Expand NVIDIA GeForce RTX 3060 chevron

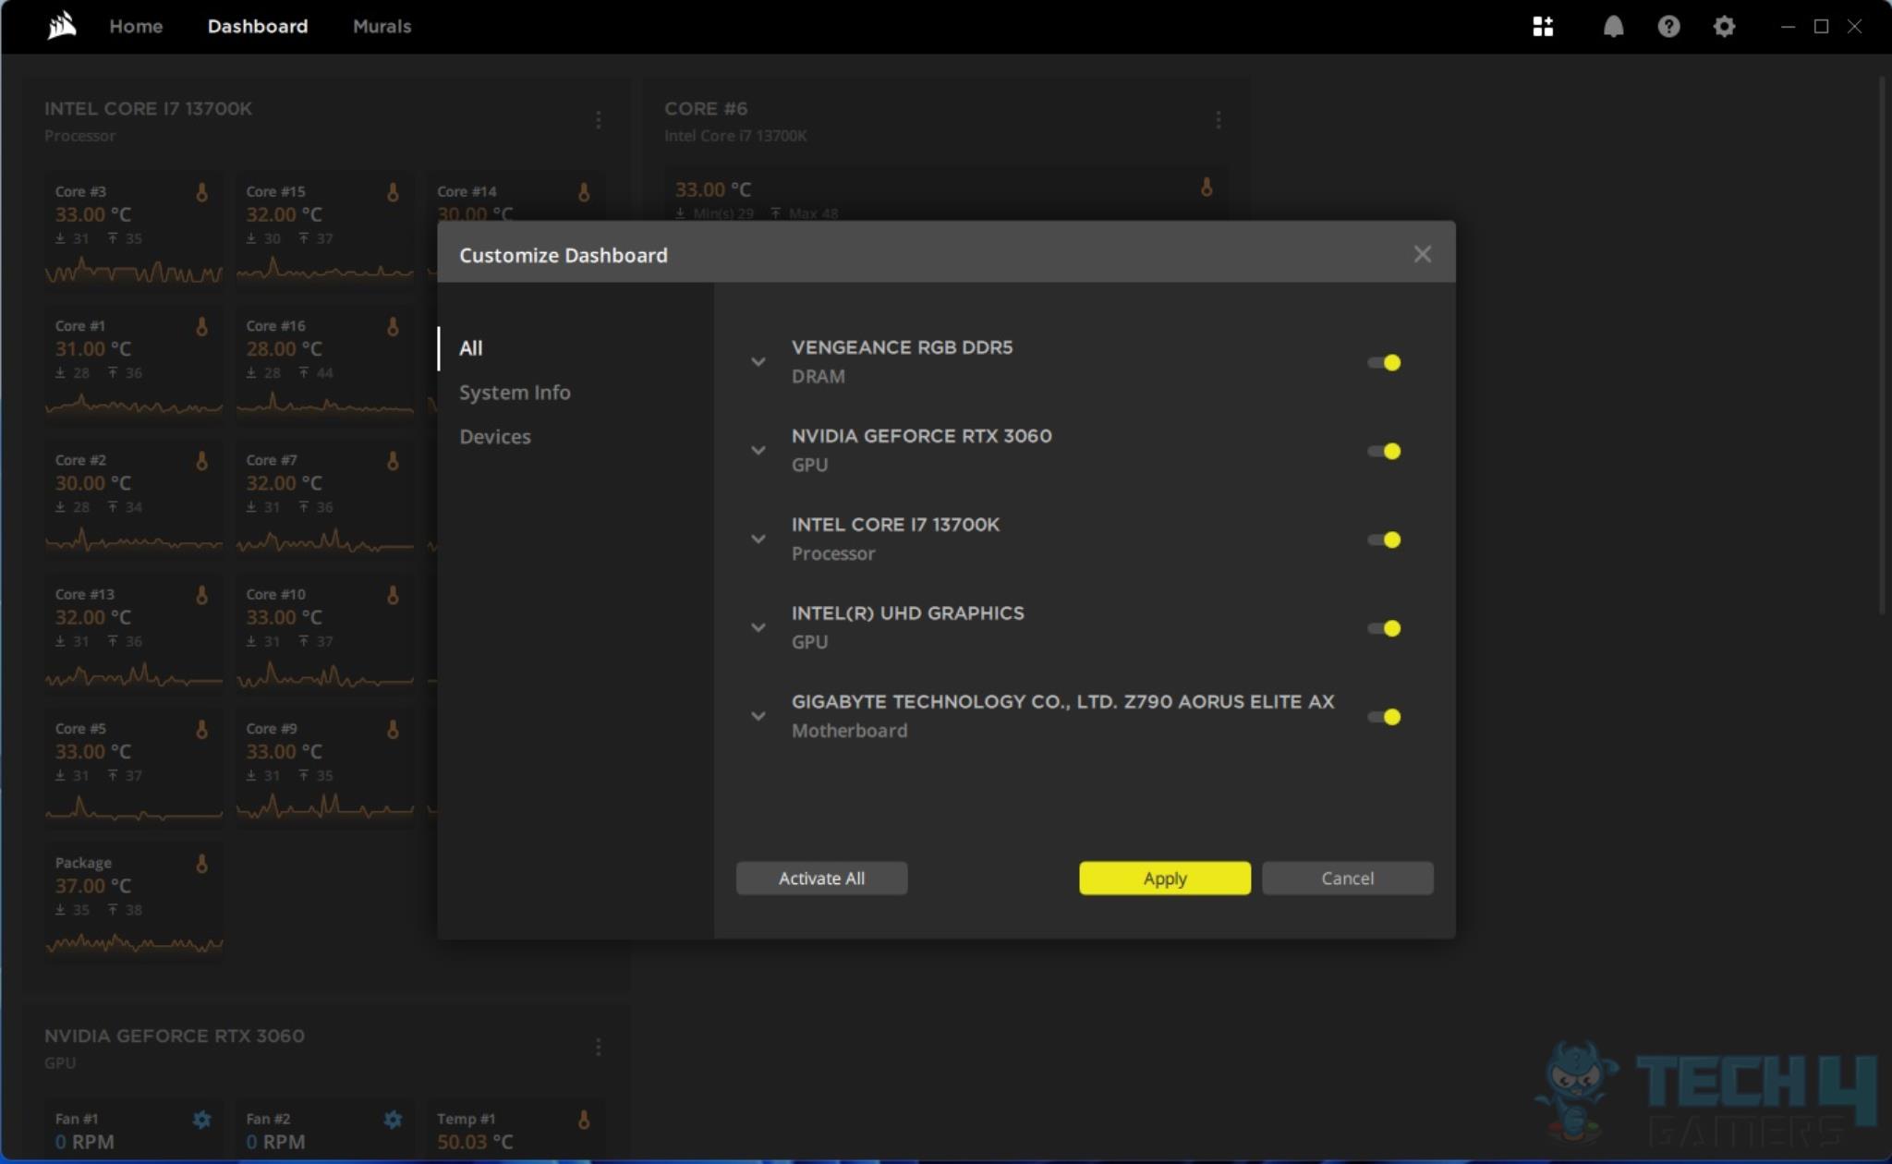click(758, 451)
